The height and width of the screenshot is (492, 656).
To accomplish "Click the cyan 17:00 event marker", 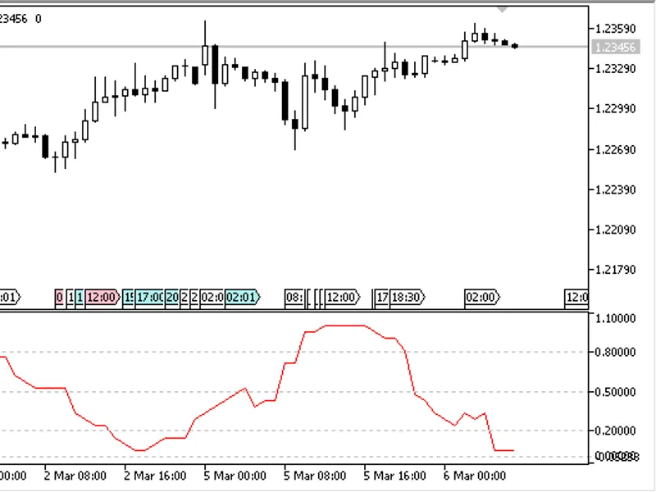I will click(149, 298).
